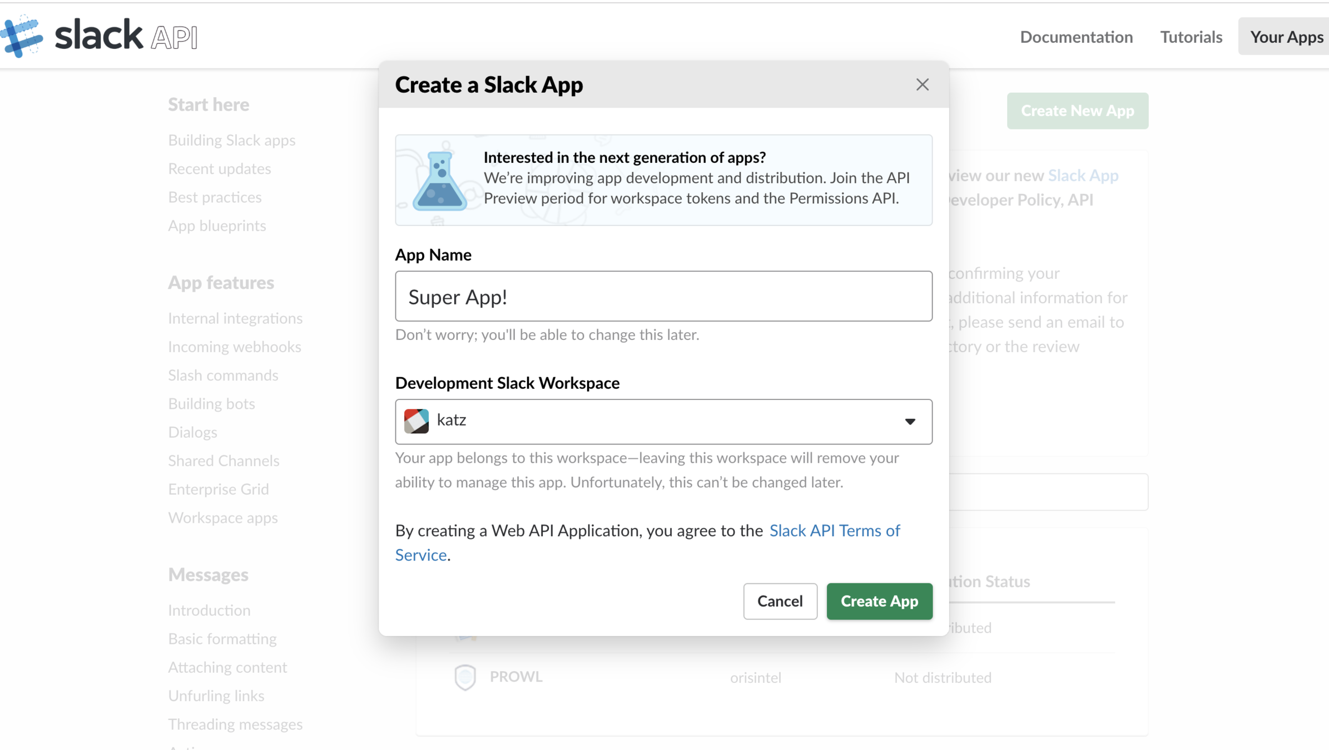
Task: Close the Create a Slack App dialog
Action: point(923,84)
